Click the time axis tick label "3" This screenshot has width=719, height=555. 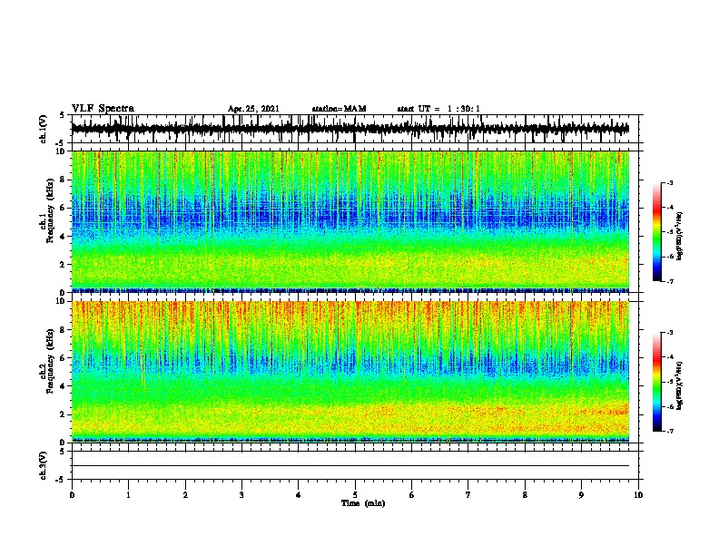(x=241, y=495)
